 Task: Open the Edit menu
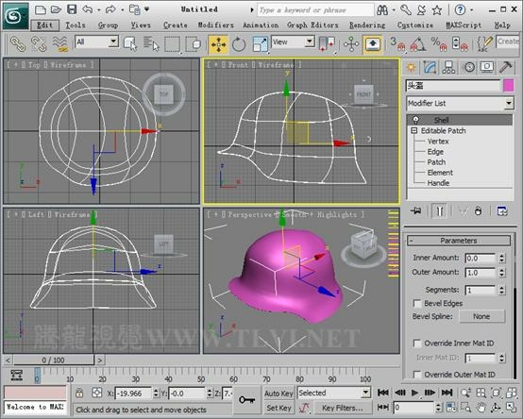click(x=44, y=25)
